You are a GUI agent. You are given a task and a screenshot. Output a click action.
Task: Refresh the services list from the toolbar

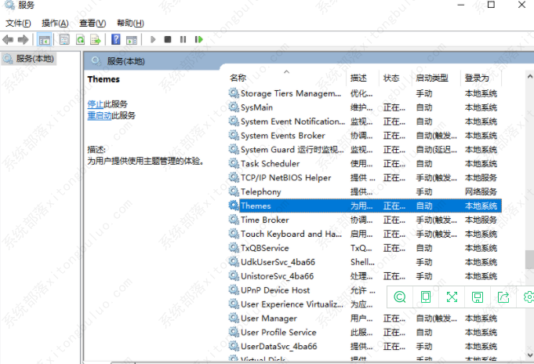[x=80, y=39]
